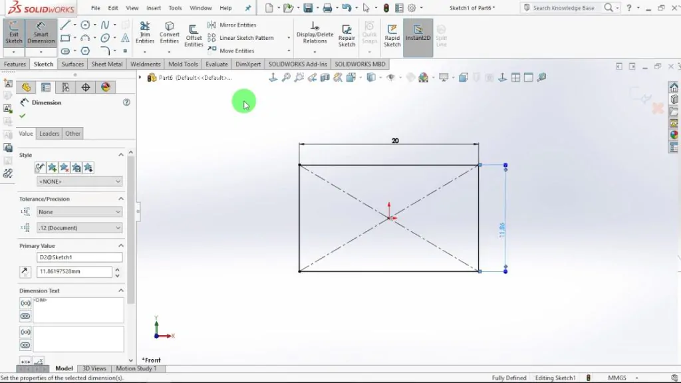Viewport: 681px width, 383px height.
Task: Click the Linear Sketch Pattern command
Action: (241, 38)
